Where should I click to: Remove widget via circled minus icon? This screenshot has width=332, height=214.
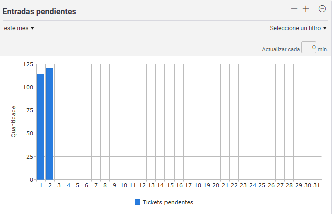(x=322, y=9)
